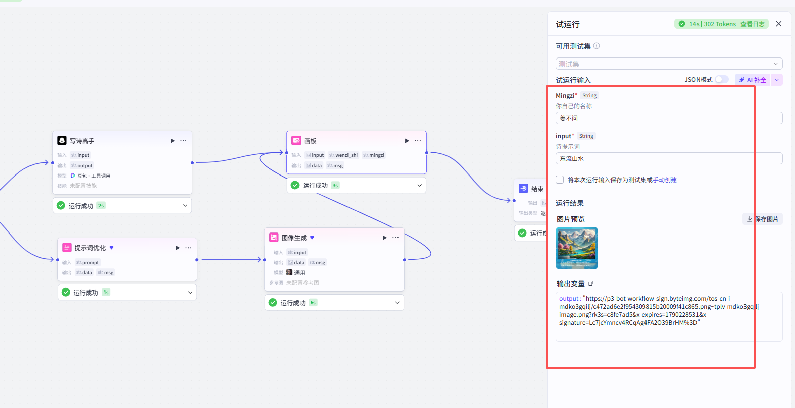Screen dimensions: 795x408
Task: Click the input 诗提示词 field
Action: click(669, 158)
